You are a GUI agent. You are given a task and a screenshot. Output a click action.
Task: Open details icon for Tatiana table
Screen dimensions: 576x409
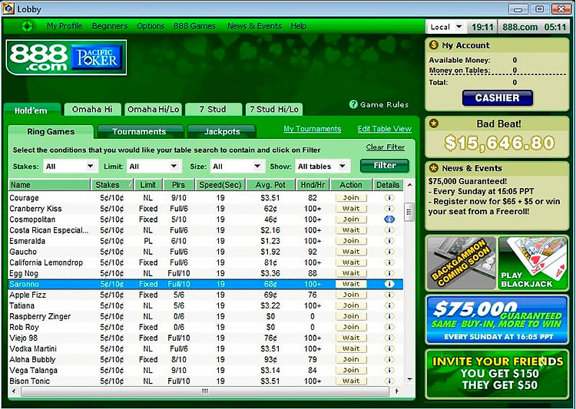tap(389, 305)
